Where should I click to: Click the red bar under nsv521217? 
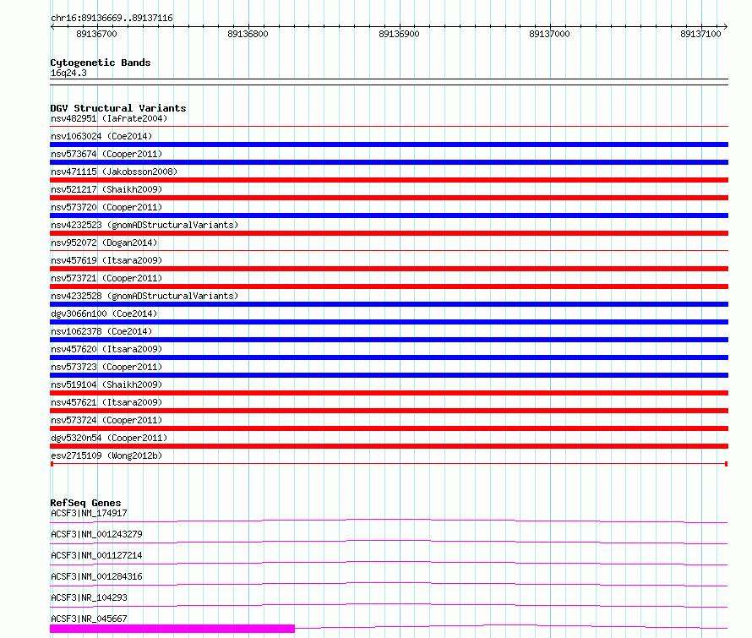[x=389, y=198]
